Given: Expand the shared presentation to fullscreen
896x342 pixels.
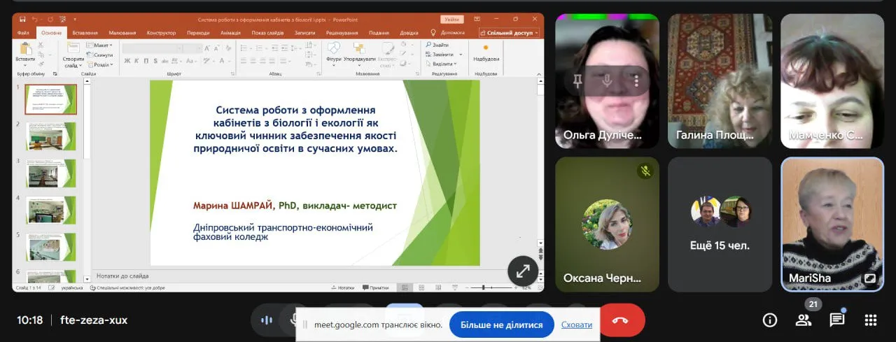Looking at the screenshot, I should [x=522, y=271].
